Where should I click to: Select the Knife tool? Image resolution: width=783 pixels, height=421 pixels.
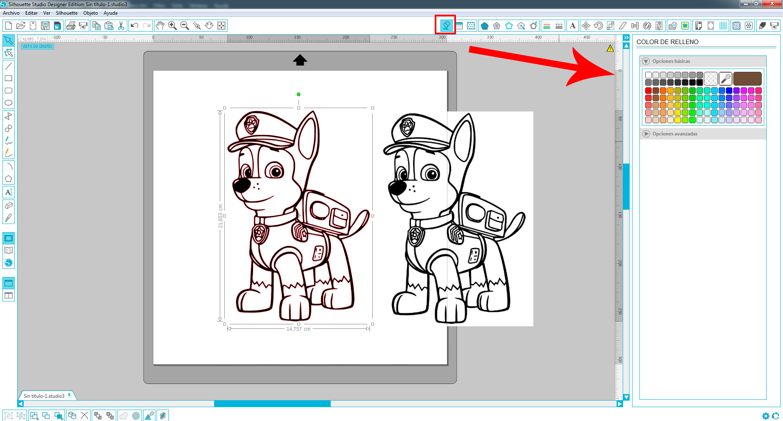point(9,218)
